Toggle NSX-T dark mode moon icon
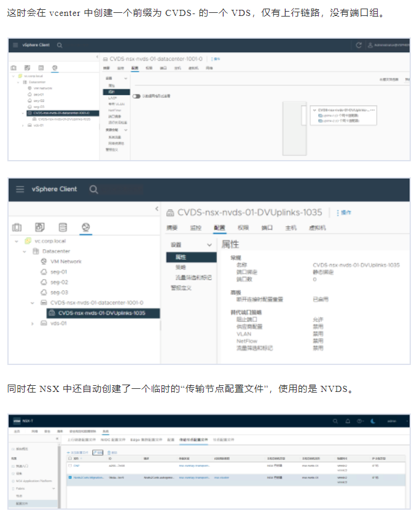This screenshot has height=514, width=417. (373, 421)
